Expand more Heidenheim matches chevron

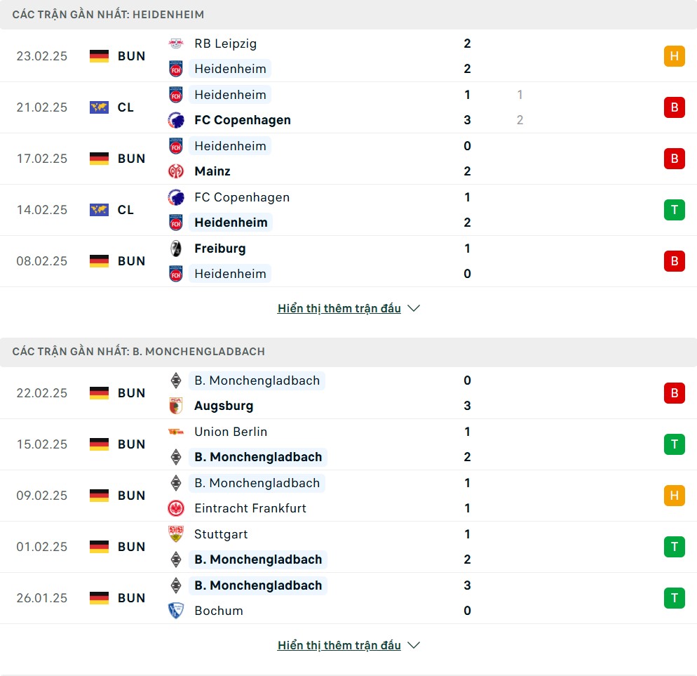414,309
